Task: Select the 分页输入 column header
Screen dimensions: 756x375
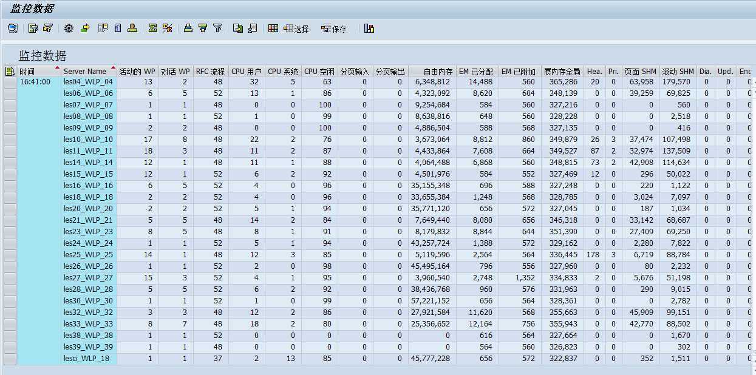Action: (355, 71)
